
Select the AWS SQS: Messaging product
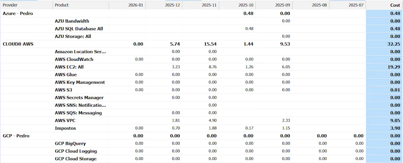pyautogui.click(x=78, y=113)
